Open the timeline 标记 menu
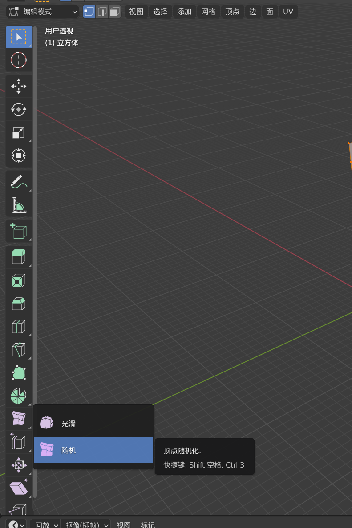 (x=148, y=524)
